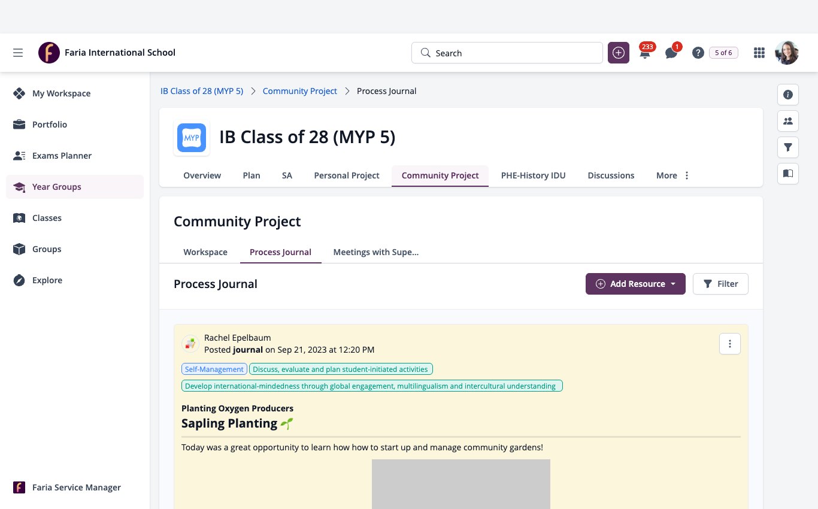Image resolution: width=818 pixels, height=509 pixels.
Task: Show members via the people icon
Action: tap(788, 121)
